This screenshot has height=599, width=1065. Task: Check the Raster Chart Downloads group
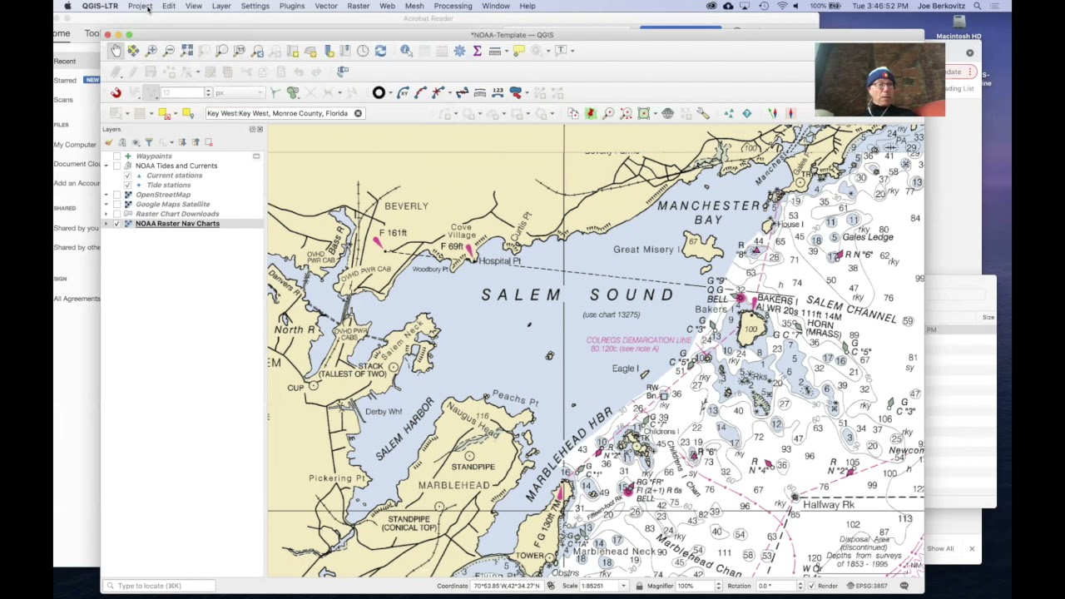click(116, 214)
